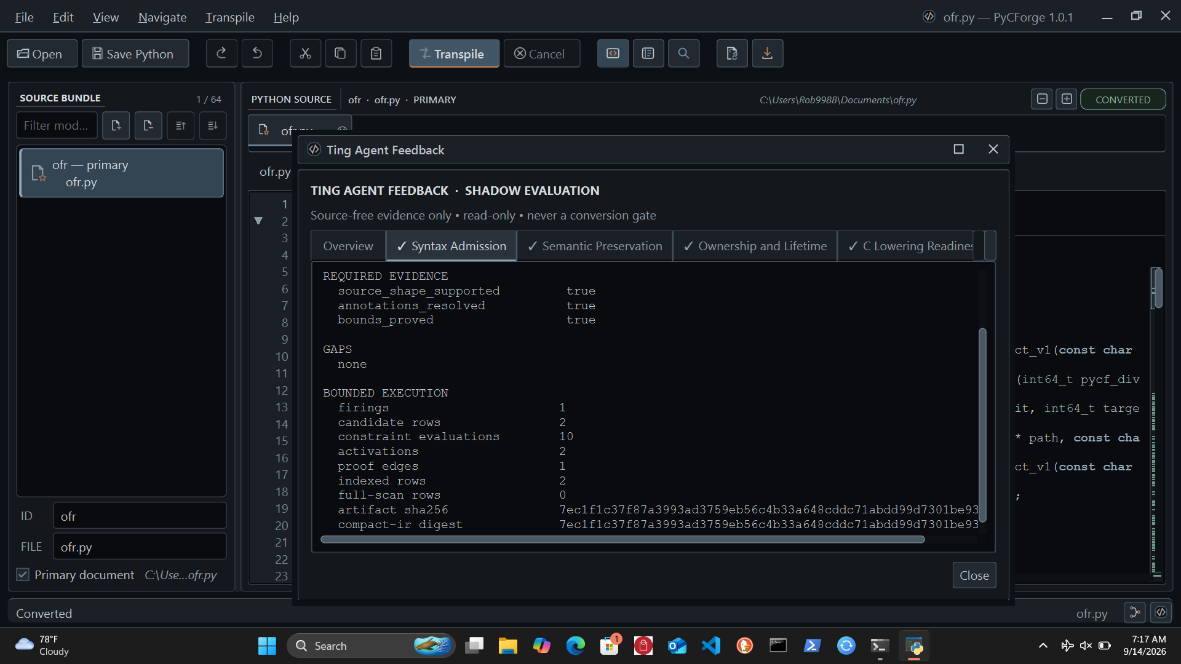Toggle the Primary document checkbox
The width and height of the screenshot is (1181, 664).
pyautogui.click(x=23, y=574)
